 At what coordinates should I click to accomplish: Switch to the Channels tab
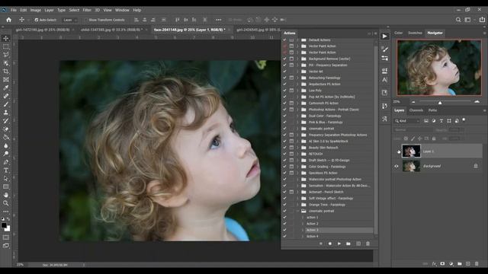(416, 110)
